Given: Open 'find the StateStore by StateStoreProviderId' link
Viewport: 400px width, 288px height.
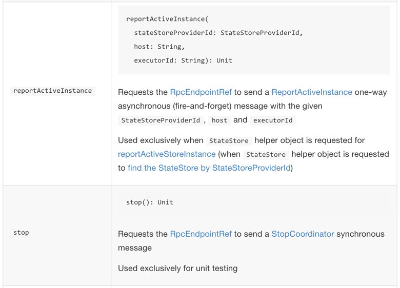Looking at the screenshot, I should (209, 168).
